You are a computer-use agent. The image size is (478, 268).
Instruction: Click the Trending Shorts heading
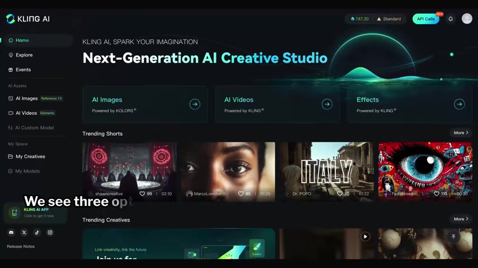(x=102, y=133)
